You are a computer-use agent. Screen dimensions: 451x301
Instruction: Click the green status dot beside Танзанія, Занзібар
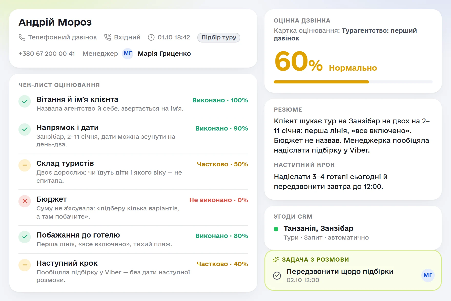click(x=276, y=229)
